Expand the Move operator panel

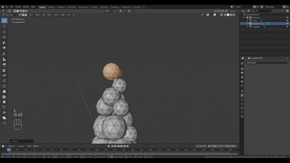pyautogui.click(x=22, y=141)
